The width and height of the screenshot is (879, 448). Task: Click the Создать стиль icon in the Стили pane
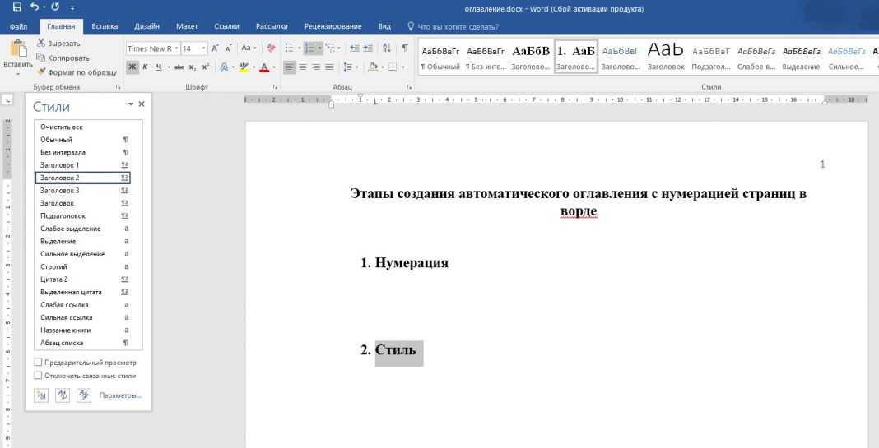tap(41, 395)
